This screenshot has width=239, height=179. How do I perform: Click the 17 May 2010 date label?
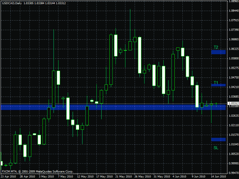tap(104, 177)
